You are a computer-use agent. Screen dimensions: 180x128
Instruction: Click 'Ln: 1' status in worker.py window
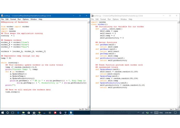click(172, 109)
